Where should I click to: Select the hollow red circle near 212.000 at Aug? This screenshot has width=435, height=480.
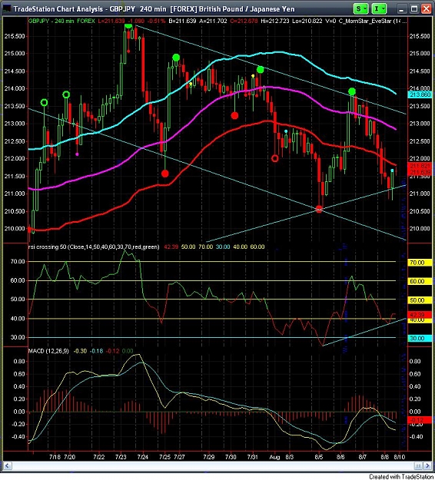(275, 158)
